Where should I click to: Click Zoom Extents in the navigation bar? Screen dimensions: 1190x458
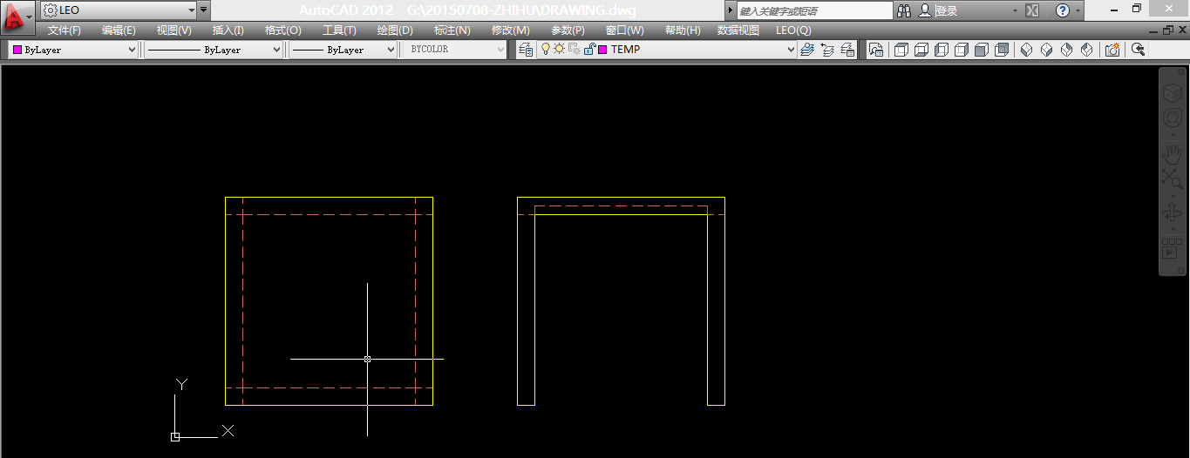(x=1172, y=178)
